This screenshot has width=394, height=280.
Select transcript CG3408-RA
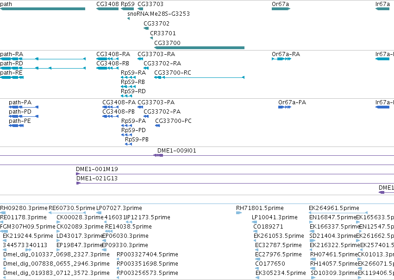point(113,54)
